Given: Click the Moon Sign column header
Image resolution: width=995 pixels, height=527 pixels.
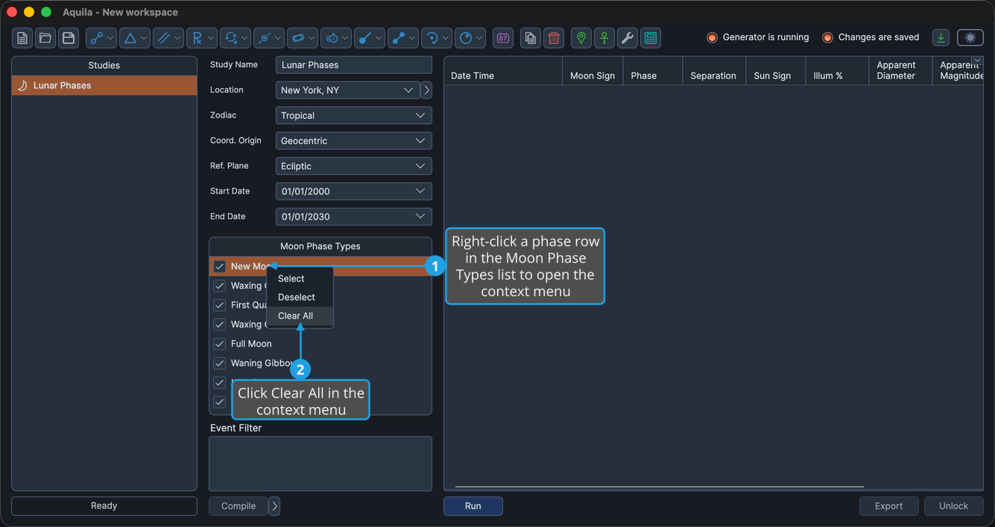Looking at the screenshot, I should click(x=593, y=71).
